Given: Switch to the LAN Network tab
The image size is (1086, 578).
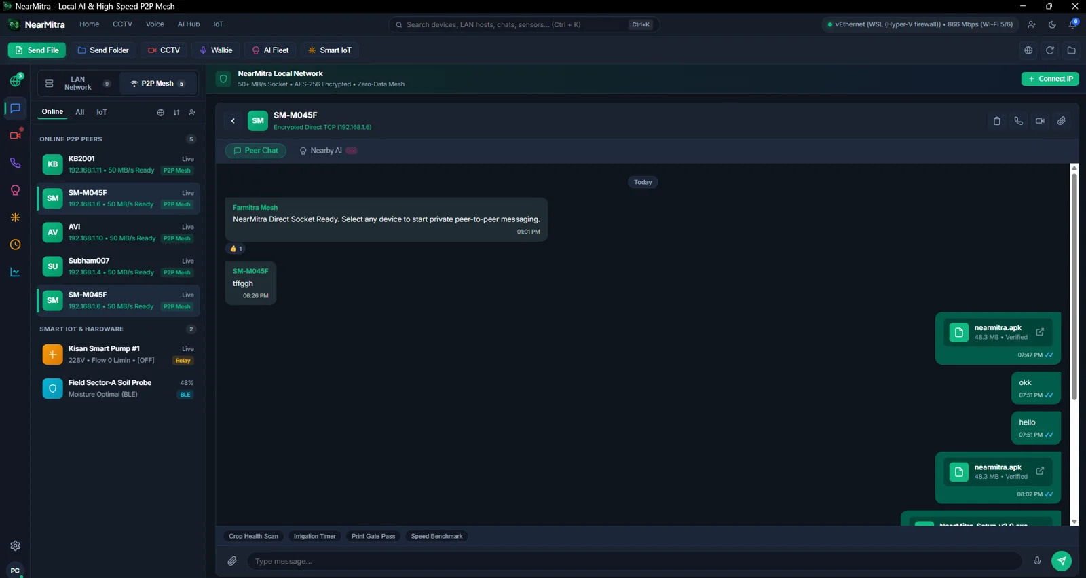Looking at the screenshot, I should tap(78, 84).
